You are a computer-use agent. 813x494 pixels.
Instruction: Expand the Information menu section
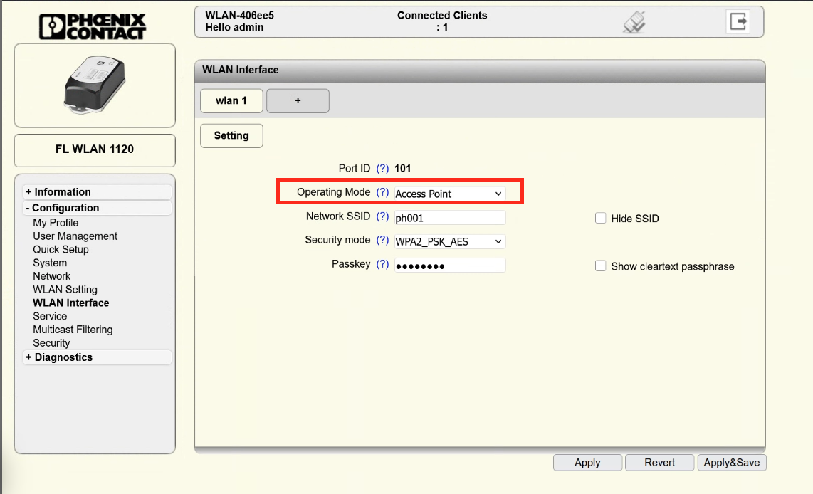[x=63, y=192]
